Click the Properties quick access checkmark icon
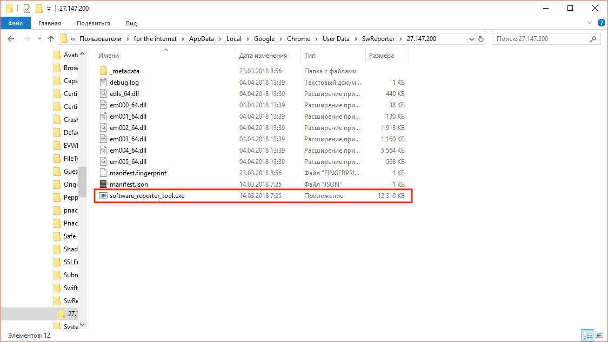This screenshot has height=342, width=608. pos(27,8)
